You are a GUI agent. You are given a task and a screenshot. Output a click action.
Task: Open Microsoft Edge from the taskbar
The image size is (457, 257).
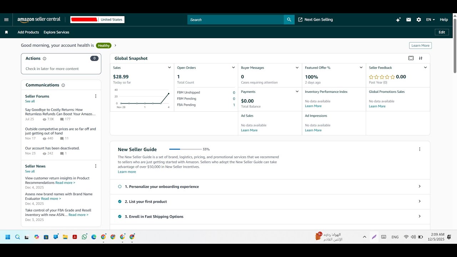click(x=94, y=237)
